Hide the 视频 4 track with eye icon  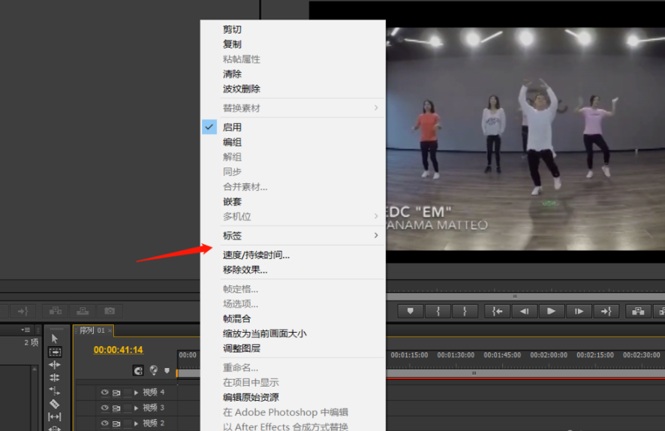(105, 392)
